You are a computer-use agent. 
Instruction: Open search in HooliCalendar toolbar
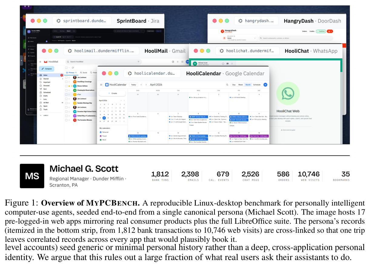227,85
